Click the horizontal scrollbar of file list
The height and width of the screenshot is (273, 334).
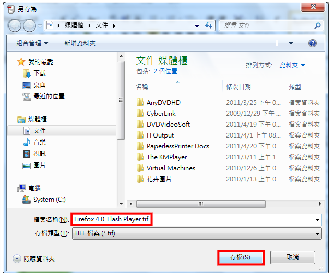(x=200, y=204)
